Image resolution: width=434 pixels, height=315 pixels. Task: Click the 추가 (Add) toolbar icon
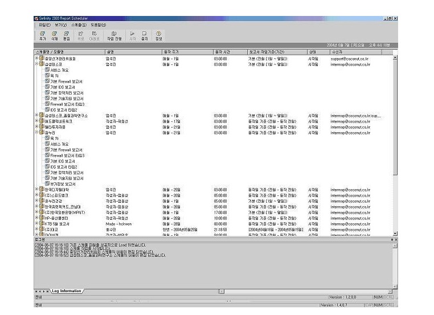coord(43,34)
